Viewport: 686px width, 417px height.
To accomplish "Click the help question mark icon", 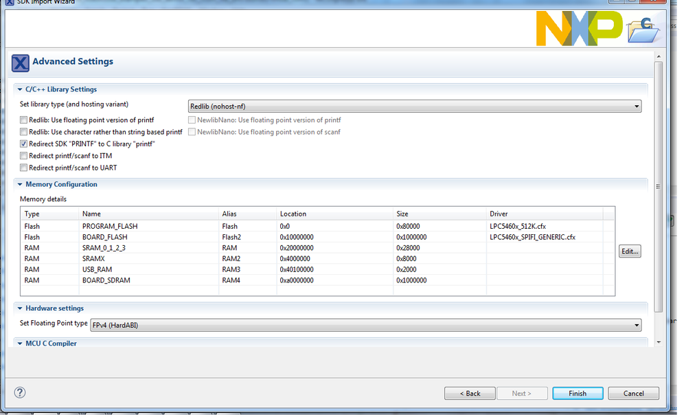I will [x=20, y=392].
